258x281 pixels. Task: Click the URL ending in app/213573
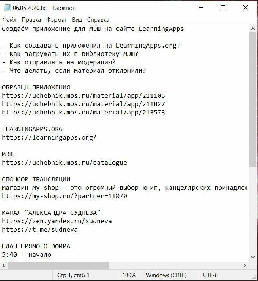click(83, 113)
